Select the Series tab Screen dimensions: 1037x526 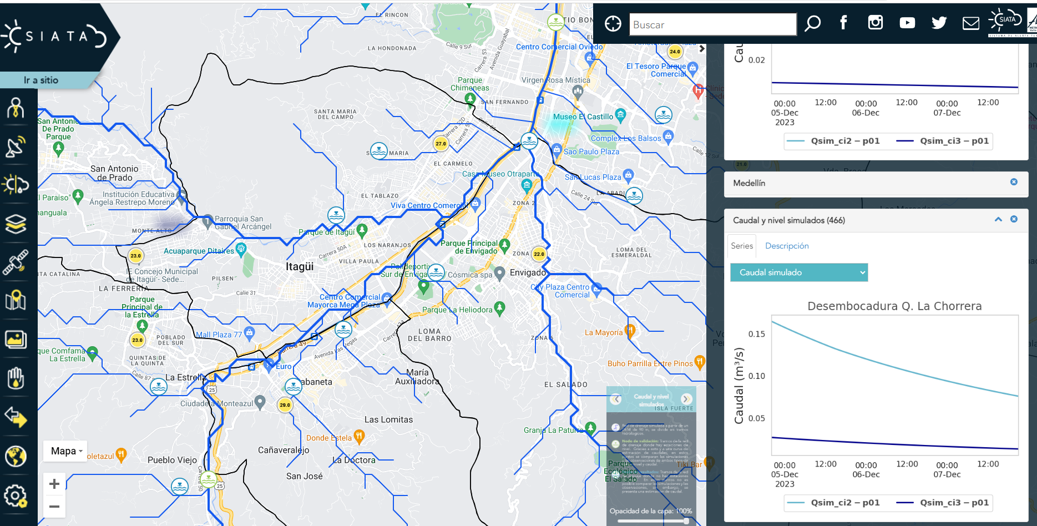coord(741,246)
